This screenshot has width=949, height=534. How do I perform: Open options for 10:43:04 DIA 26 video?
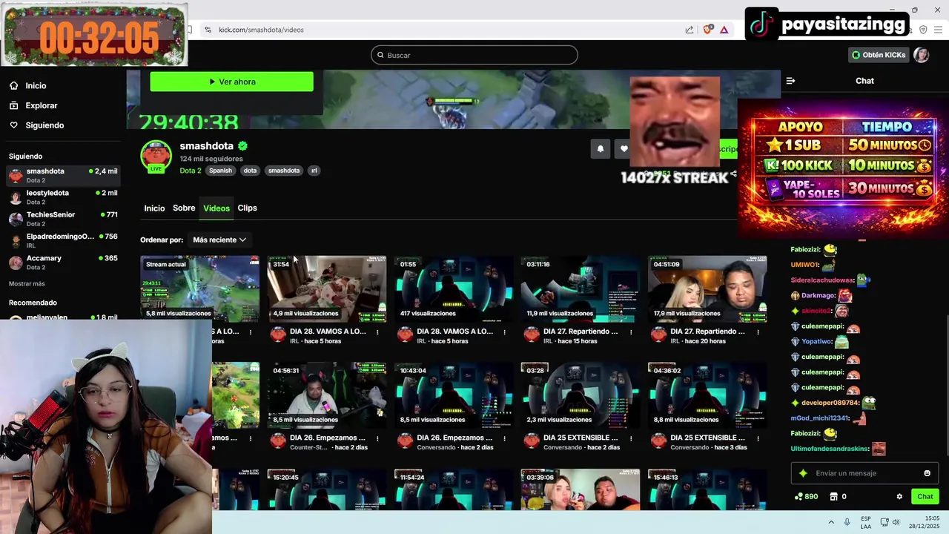504,438
